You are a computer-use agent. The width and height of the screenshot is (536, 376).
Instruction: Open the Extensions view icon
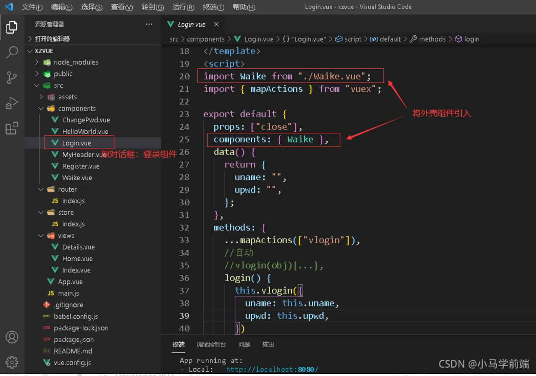(12, 128)
